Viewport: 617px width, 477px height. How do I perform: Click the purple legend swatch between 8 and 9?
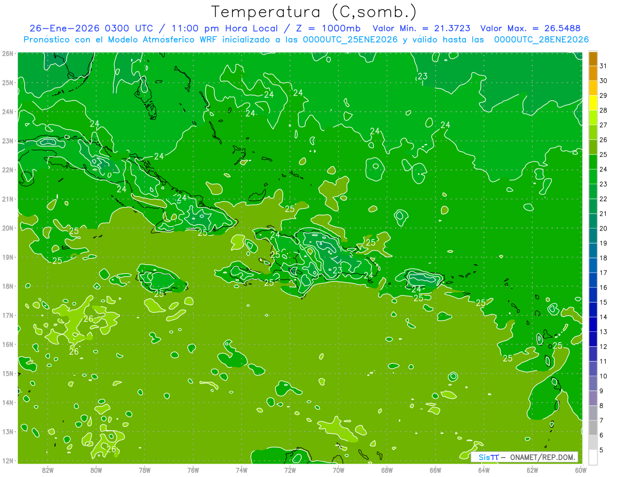593,398
